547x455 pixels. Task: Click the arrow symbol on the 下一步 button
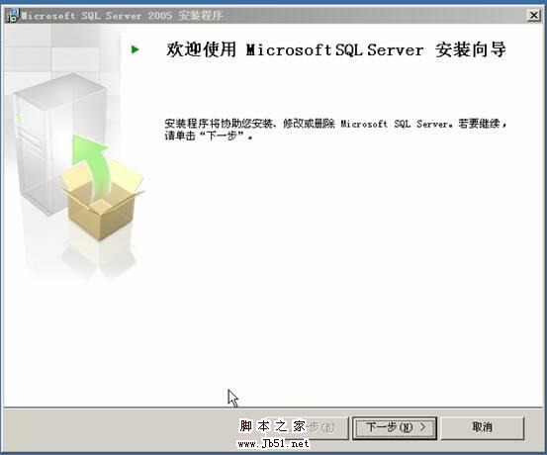(422, 426)
